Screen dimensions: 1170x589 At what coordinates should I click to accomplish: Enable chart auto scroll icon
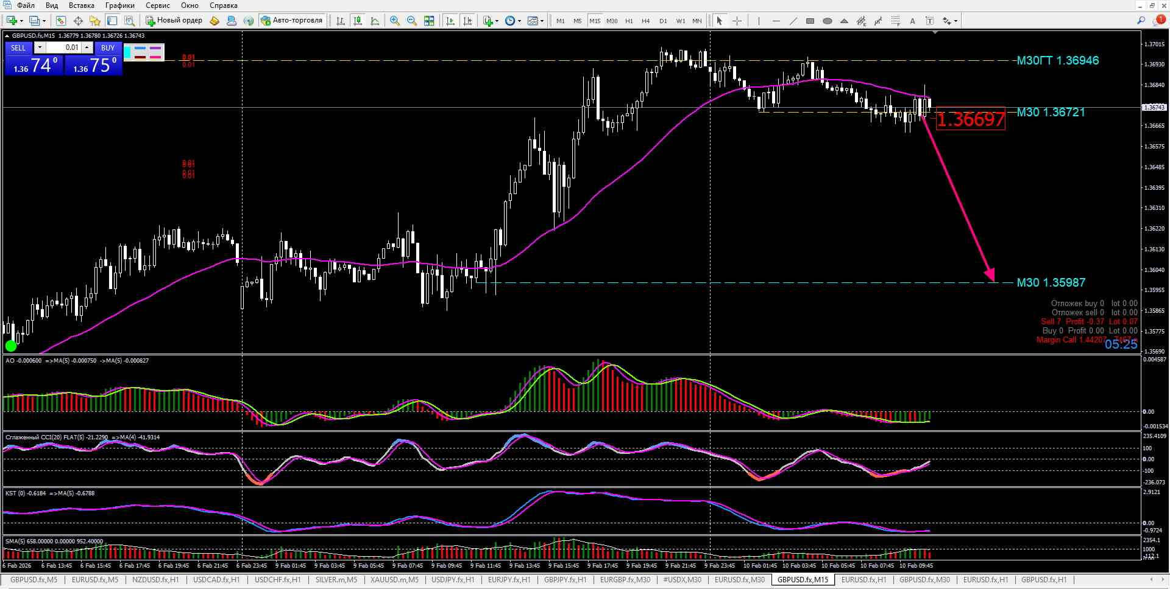450,21
